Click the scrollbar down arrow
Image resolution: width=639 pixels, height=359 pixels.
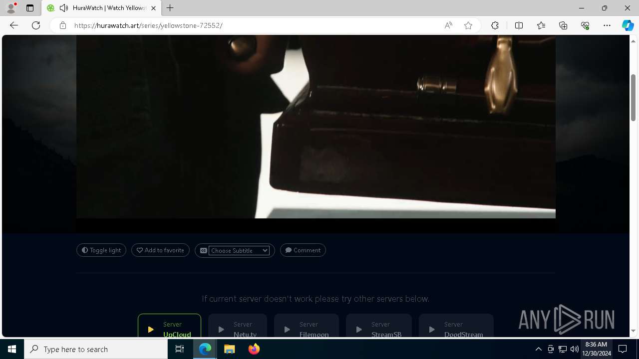[633, 331]
